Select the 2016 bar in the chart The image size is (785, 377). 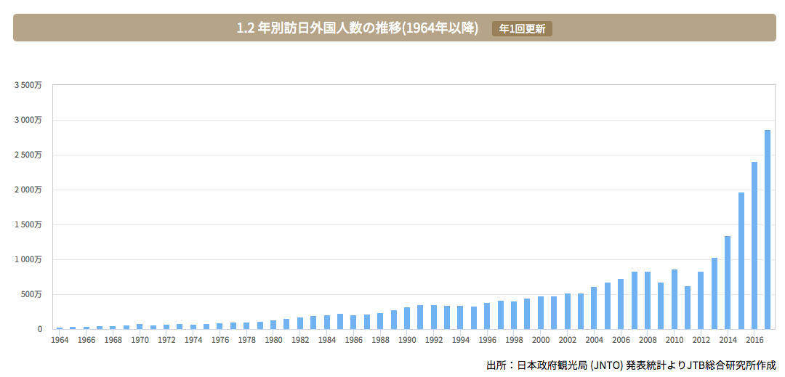[754, 246]
